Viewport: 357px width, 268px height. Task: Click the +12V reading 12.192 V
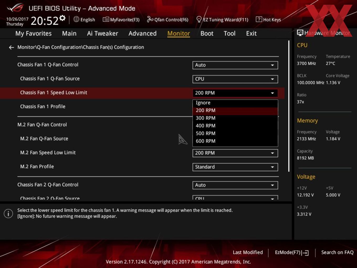(305, 195)
